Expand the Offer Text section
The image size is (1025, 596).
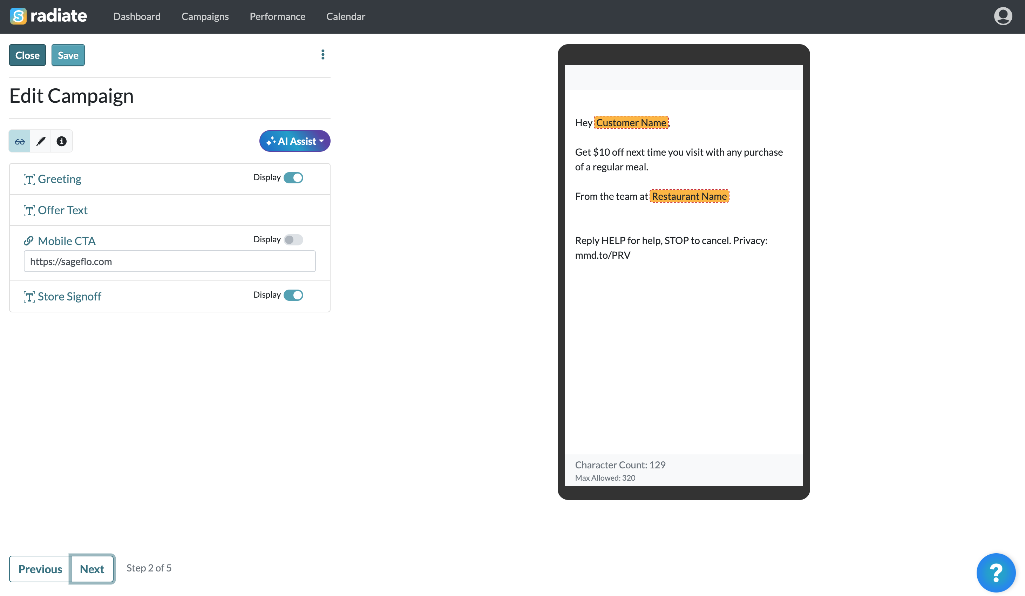(63, 210)
